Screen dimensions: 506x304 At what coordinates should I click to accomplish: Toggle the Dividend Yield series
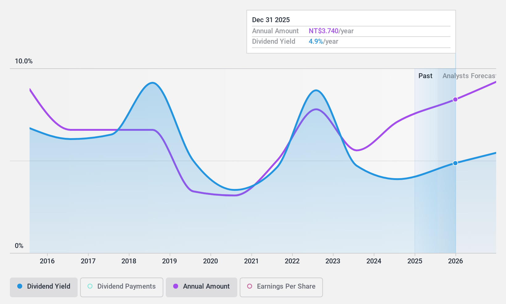pos(43,287)
